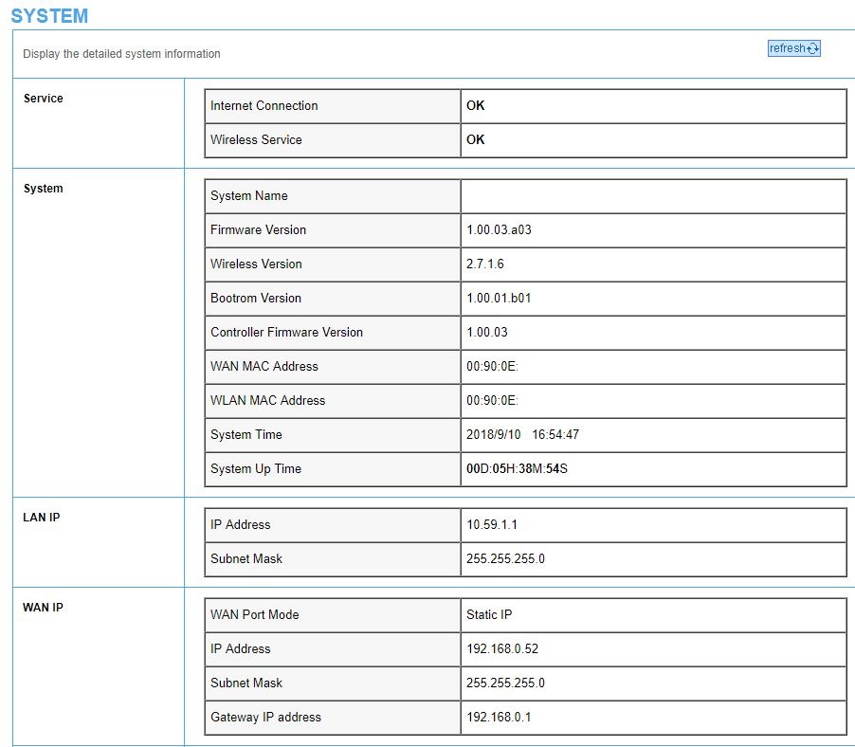Click the refresh button
Screen dimensions: 855x747
click(x=792, y=48)
